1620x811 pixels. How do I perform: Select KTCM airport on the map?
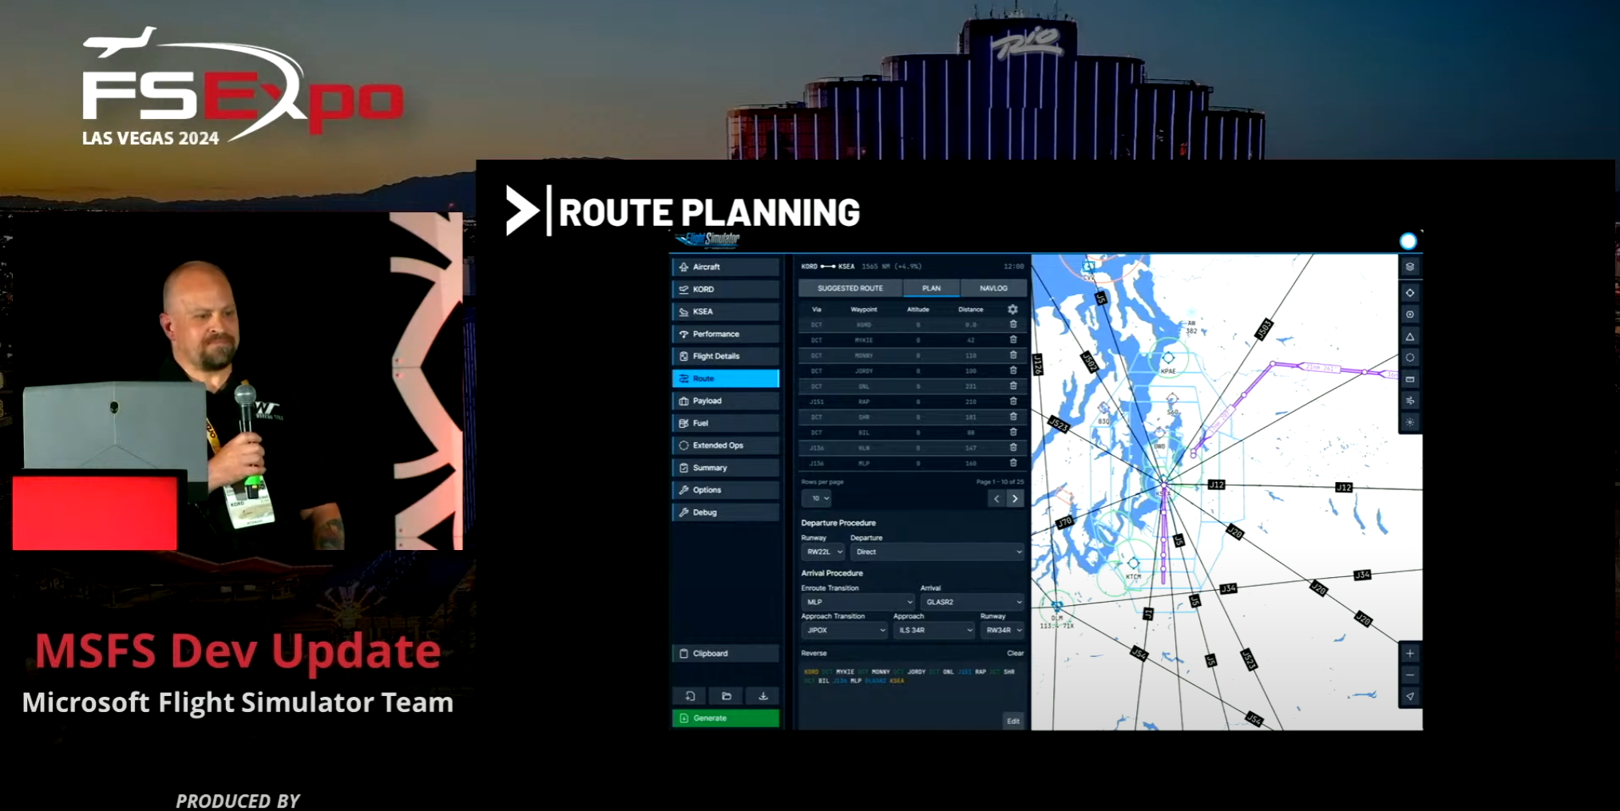point(1133,564)
